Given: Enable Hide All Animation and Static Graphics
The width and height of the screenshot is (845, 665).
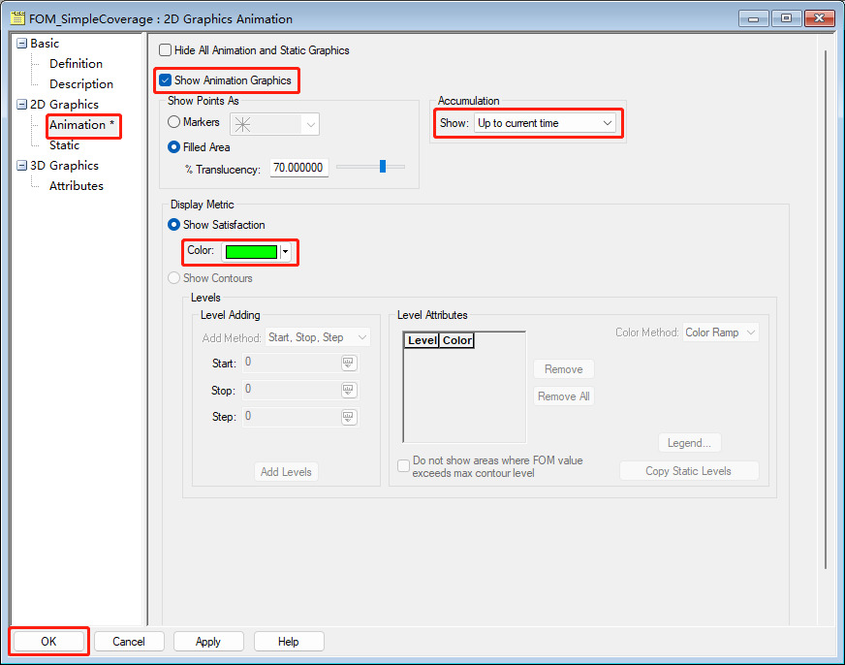Looking at the screenshot, I should [165, 50].
